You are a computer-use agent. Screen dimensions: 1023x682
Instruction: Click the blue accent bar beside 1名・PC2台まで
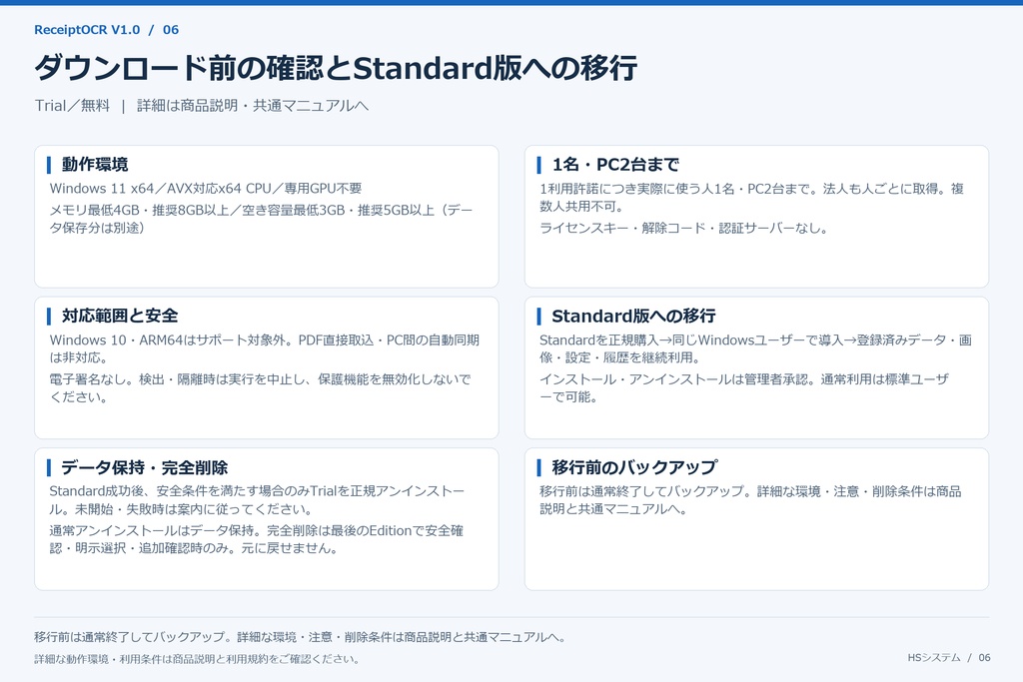tap(538, 165)
